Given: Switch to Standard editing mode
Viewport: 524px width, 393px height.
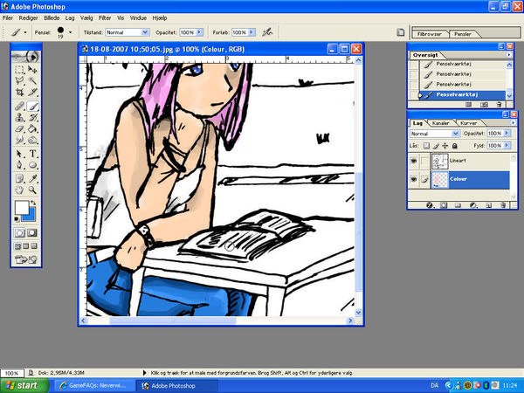Looking at the screenshot, I should [x=20, y=232].
